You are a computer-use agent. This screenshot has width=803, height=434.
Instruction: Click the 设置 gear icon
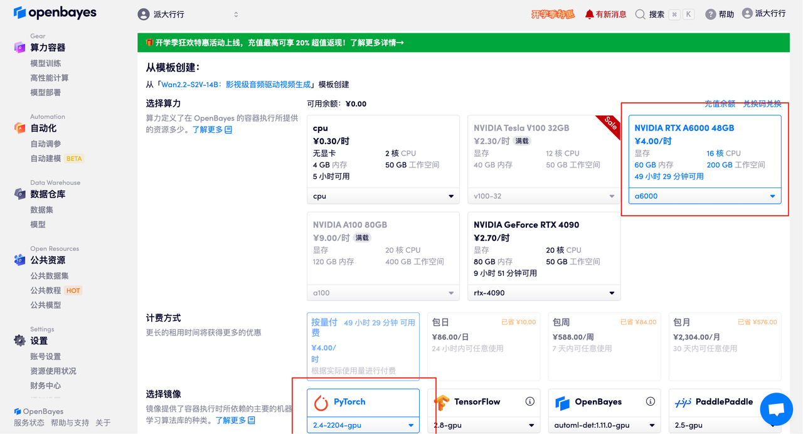[19, 341]
